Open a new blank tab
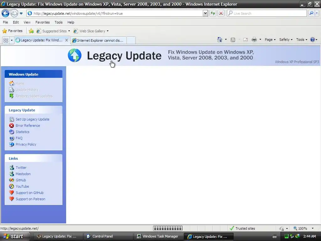Image resolution: width=321 pixels, height=241 pixels. coord(131,40)
